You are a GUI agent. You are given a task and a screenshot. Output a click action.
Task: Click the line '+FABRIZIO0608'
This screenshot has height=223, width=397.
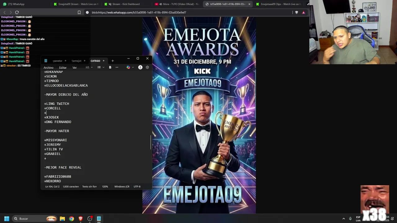(x=58, y=177)
